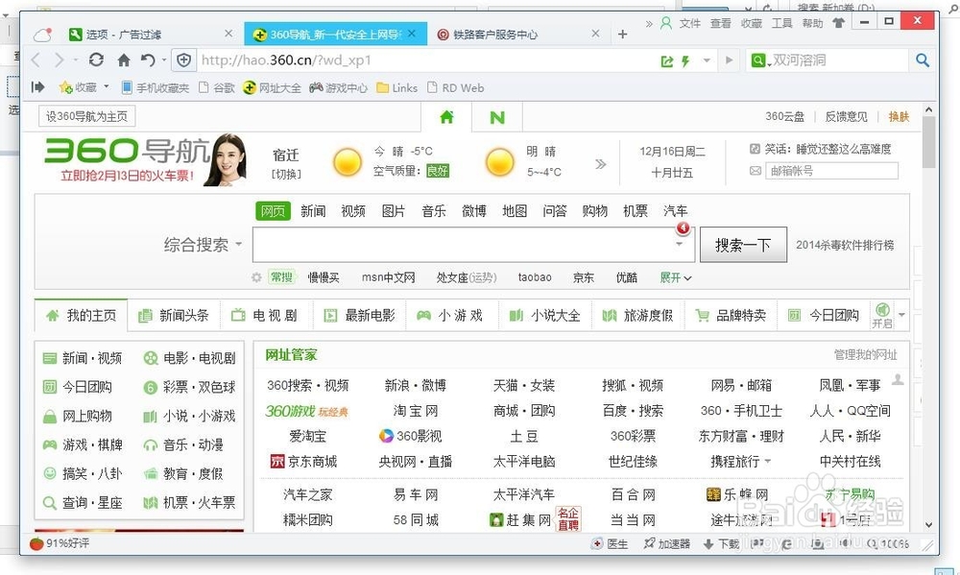This screenshot has width=960, height=575.
Task: Open the 工具 menu
Action: [781, 23]
